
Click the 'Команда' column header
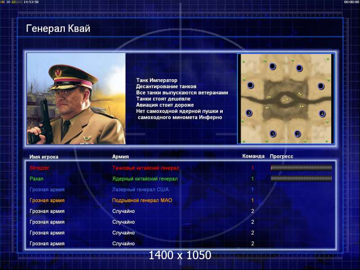(x=253, y=156)
